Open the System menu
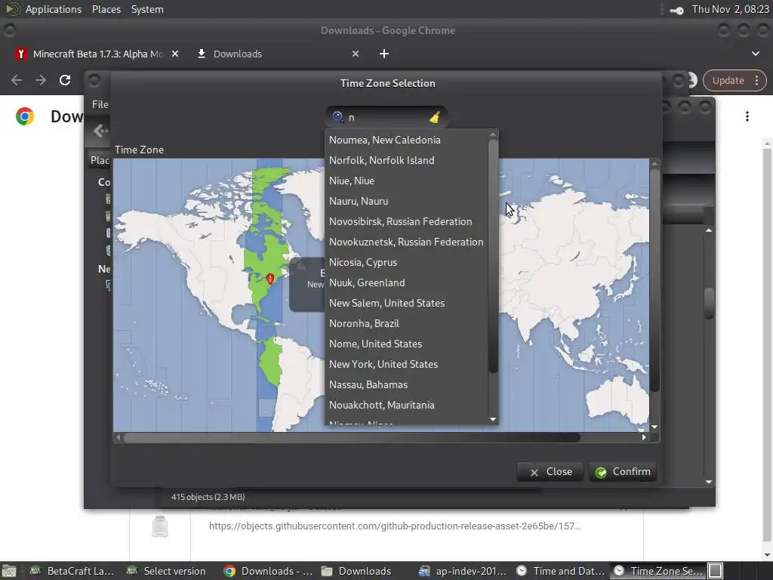The width and height of the screenshot is (773, 580). [x=147, y=9]
